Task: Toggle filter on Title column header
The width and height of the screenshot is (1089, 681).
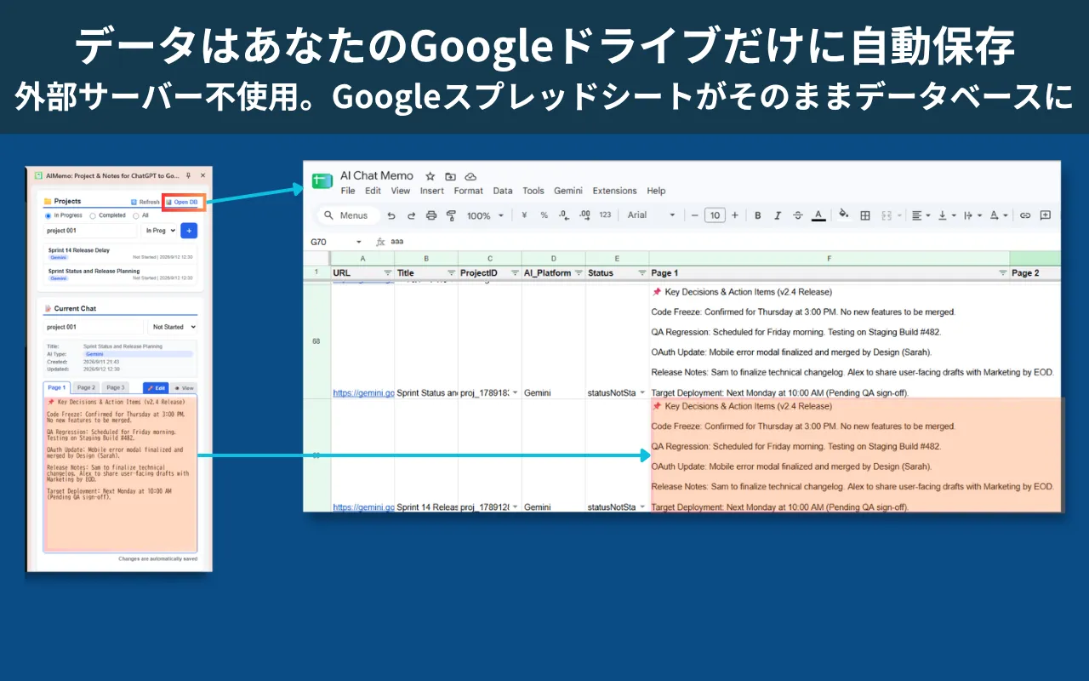Action: pos(451,273)
